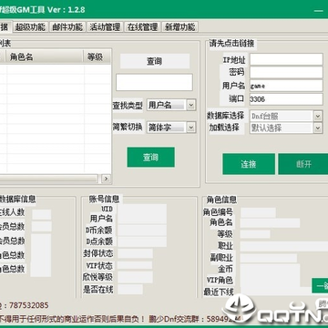328x328 pixels.
Task: Click the 是否在线 value field
Action: [x=130, y=289]
